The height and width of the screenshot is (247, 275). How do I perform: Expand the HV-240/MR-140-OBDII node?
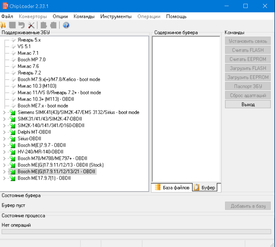tap(4, 152)
